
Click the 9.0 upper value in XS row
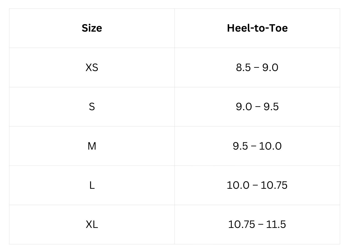pyautogui.click(x=270, y=68)
